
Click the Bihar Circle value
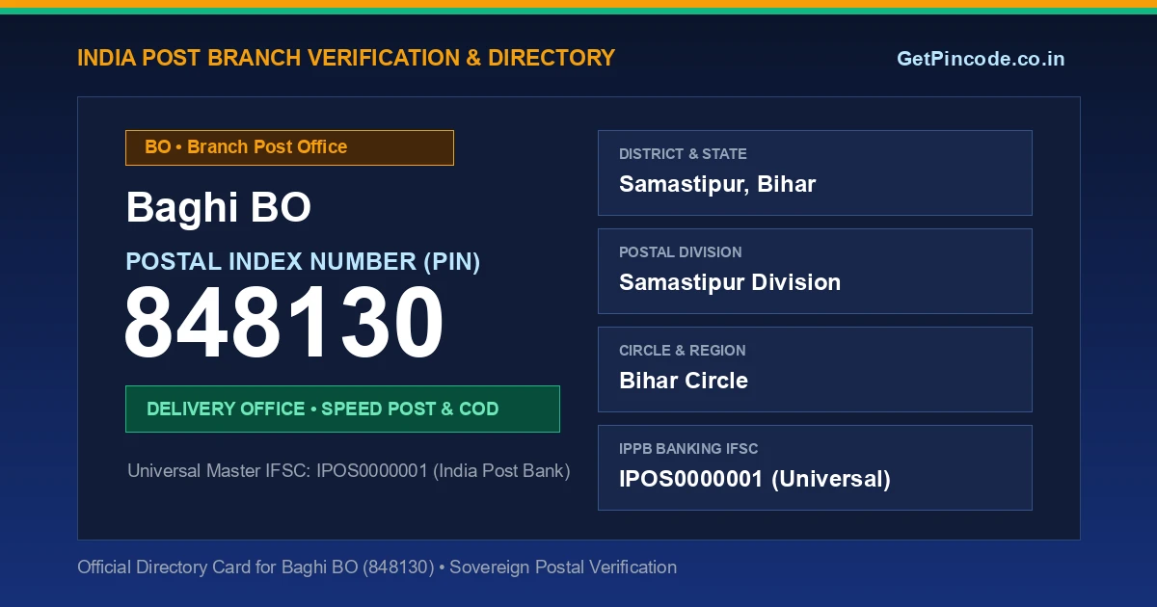pos(684,381)
